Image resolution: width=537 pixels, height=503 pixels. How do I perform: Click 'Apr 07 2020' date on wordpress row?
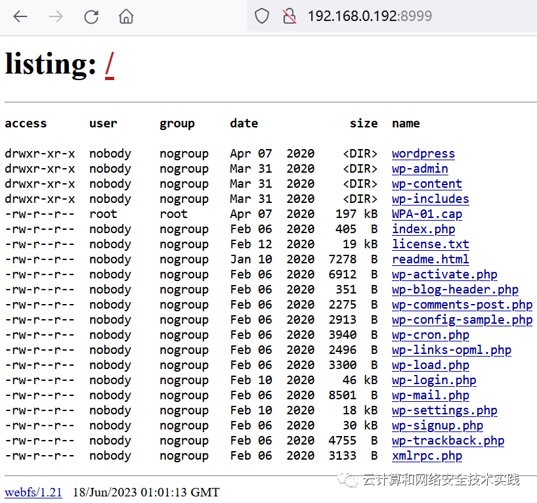(272, 154)
